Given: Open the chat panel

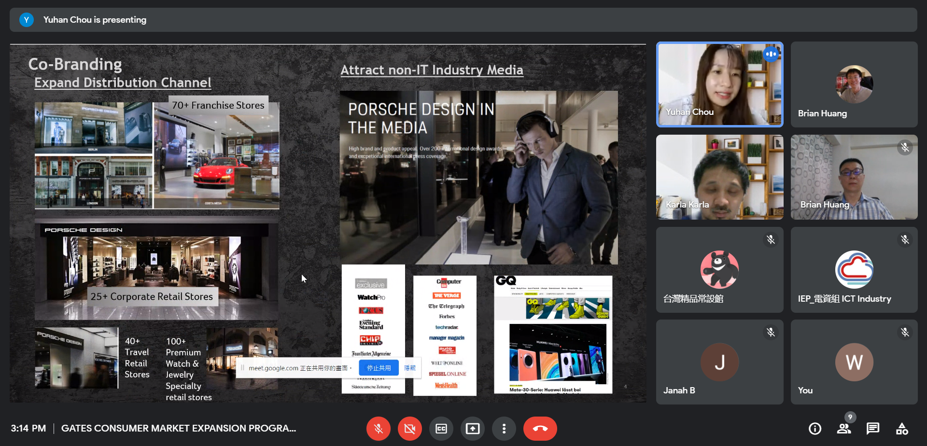Looking at the screenshot, I should click(873, 429).
